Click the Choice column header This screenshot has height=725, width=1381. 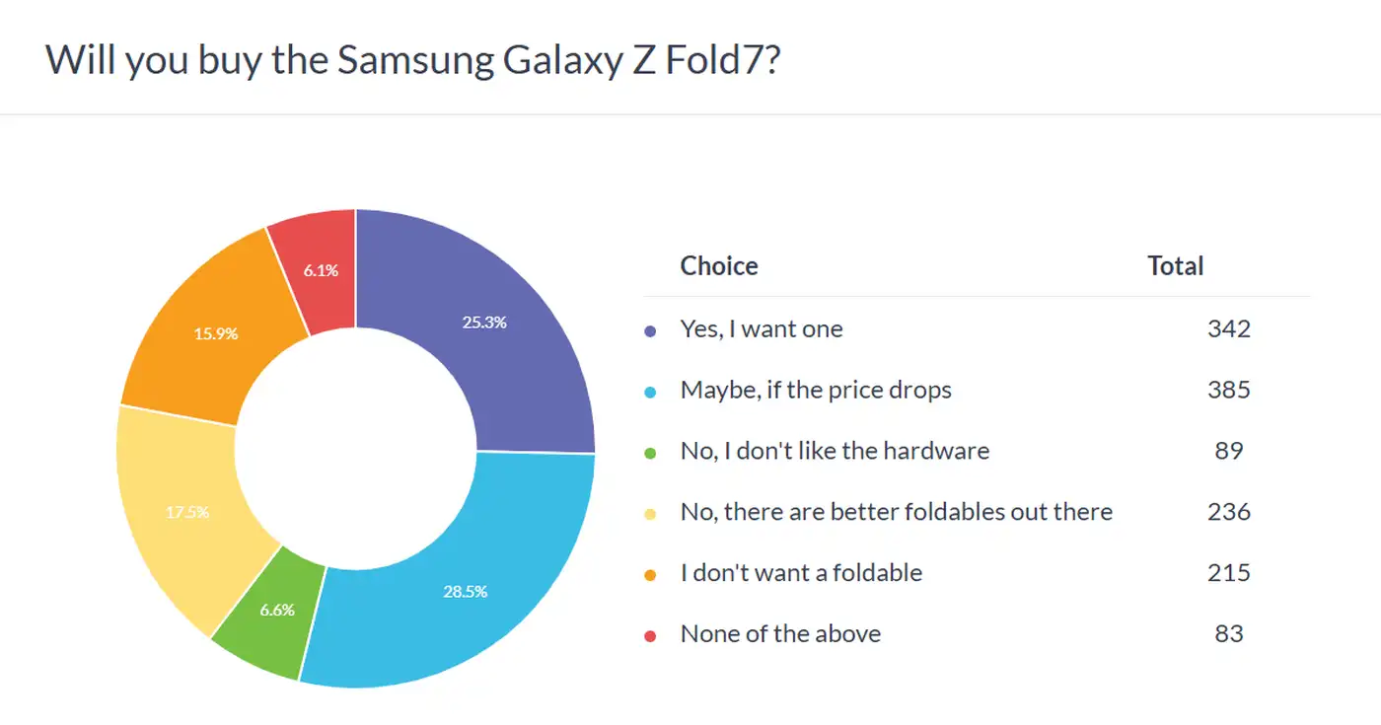[719, 266]
